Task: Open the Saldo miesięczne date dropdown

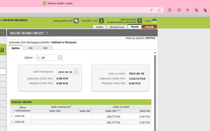Action: tap(76, 72)
